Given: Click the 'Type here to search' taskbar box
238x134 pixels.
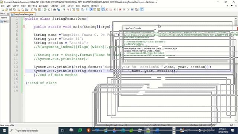Looking at the screenshot, I should 33,131.
